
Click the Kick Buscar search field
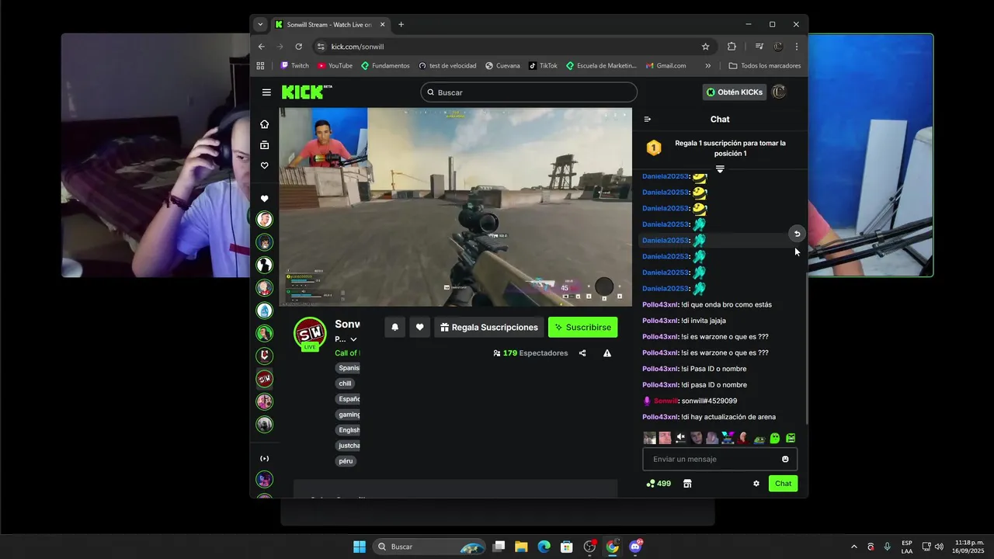pos(529,92)
